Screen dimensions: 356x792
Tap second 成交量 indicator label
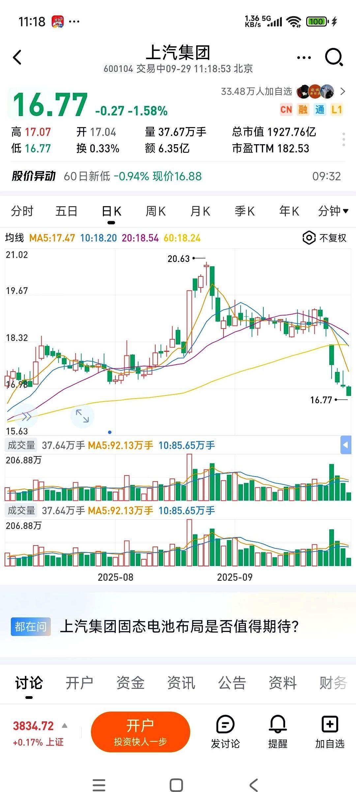[21, 511]
